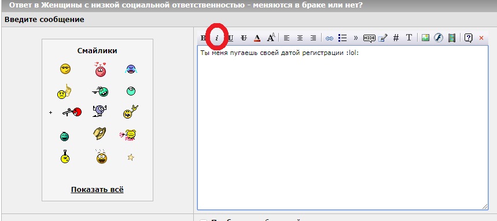Insert a bulleted list
The height and width of the screenshot is (221, 497).
point(343,38)
